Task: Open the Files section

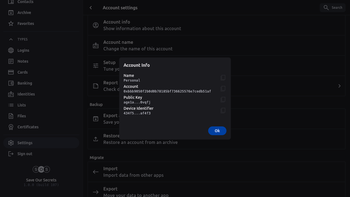Action: [x=22, y=116]
